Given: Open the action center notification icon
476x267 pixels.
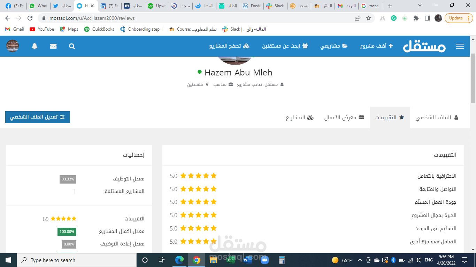Looking at the screenshot, I should 464,260.
